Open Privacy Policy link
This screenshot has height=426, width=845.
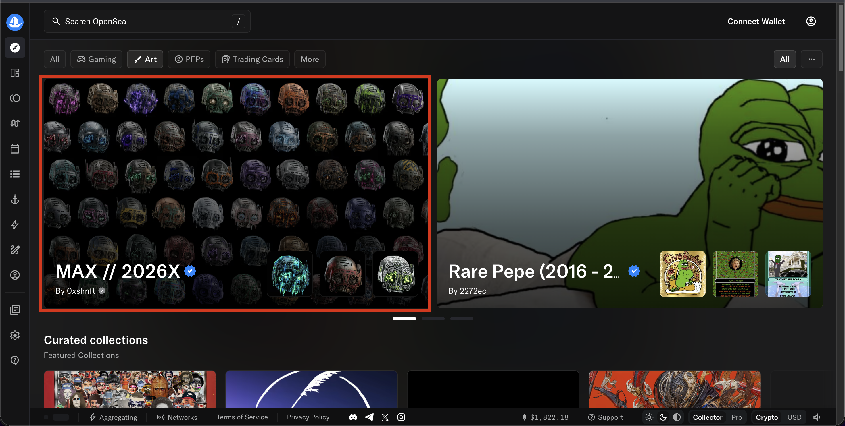[x=308, y=417]
